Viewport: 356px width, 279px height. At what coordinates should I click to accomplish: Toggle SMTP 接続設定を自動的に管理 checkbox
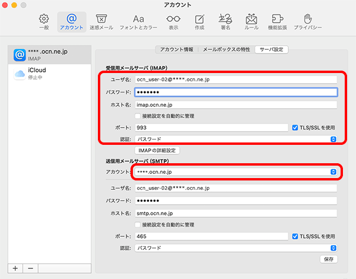(x=138, y=225)
